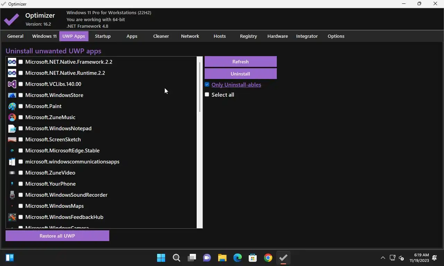Screen dimensions: 444x266
Task: Launch Microsoft Edge from taskbar
Action: pyautogui.click(x=237, y=258)
